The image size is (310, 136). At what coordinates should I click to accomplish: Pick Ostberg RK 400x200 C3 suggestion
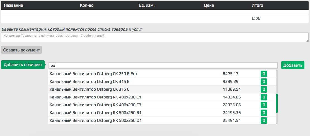(x=162, y=105)
